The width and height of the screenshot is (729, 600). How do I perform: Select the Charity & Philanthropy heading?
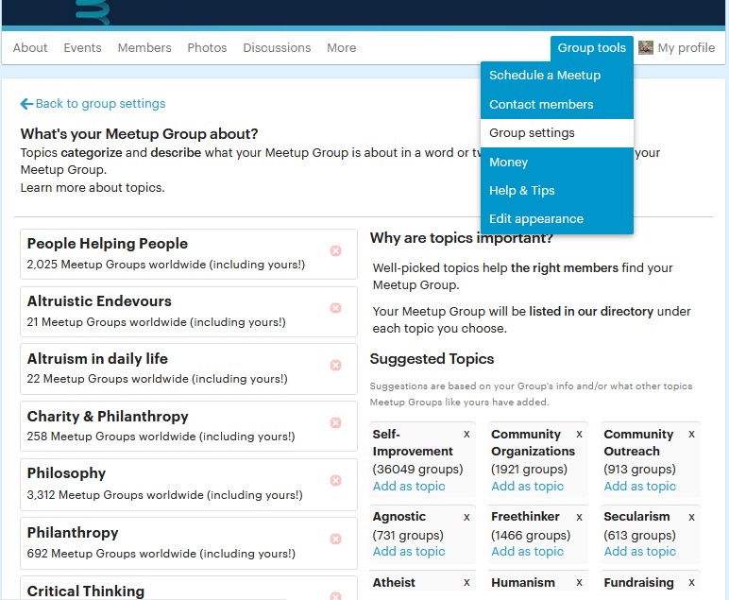108,417
